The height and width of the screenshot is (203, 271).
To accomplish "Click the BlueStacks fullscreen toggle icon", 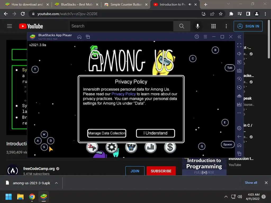I will tap(239, 45).
